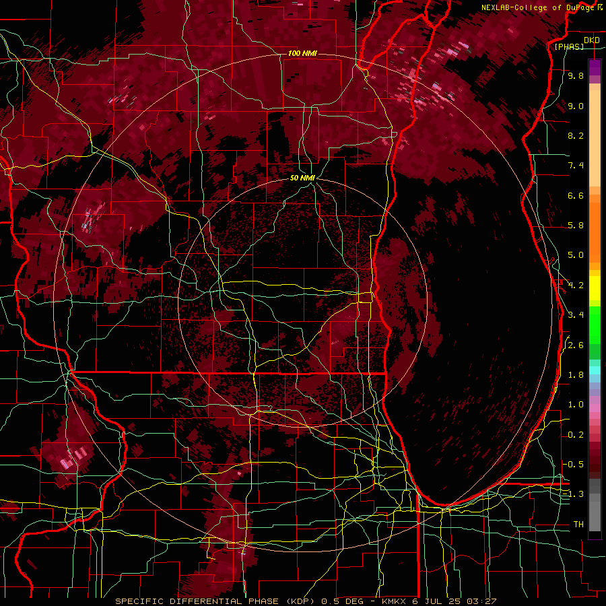Click the 3.4 scale value
The width and height of the screenshot is (606, 606).
[576, 315]
